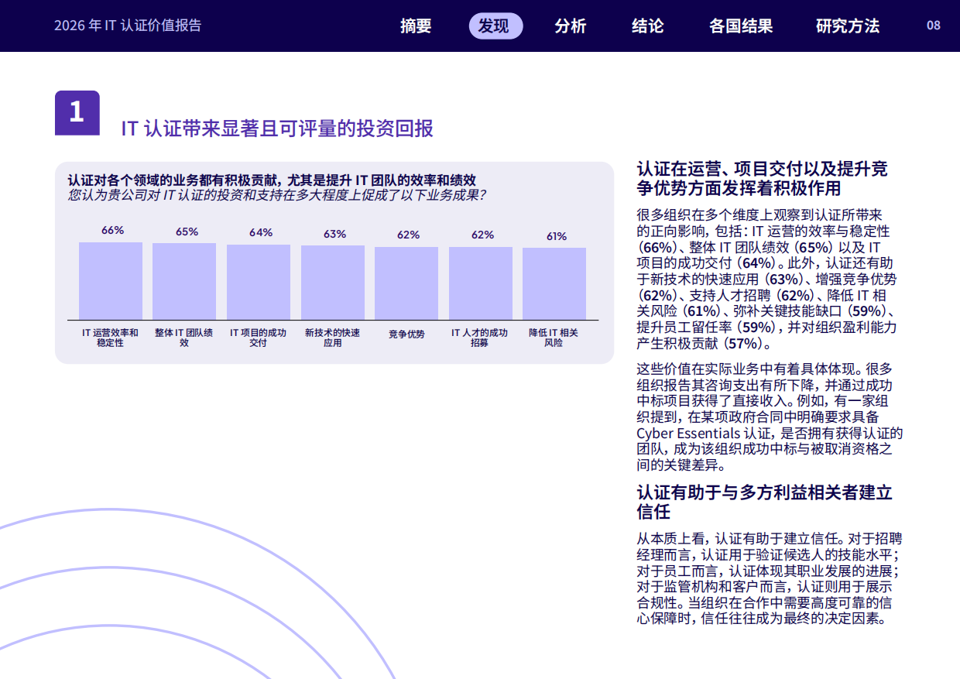Image resolution: width=960 pixels, height=679 pixels.
Task: Click the purple section number 1 badge
Action: coord(77,113)
